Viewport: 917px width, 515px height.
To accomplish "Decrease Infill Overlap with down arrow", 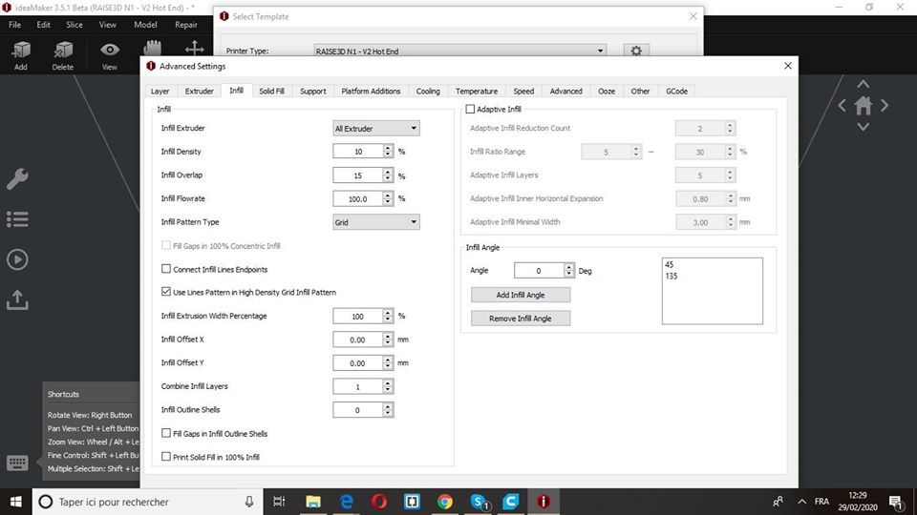I will tap(388, 178).
